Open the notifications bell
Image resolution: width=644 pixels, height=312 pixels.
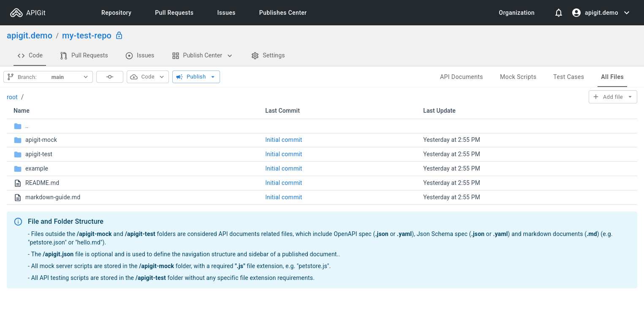pos(559,13)
